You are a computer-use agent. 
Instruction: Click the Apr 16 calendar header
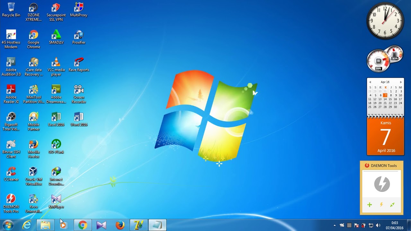pyautogui.click(x=385, y=82)
